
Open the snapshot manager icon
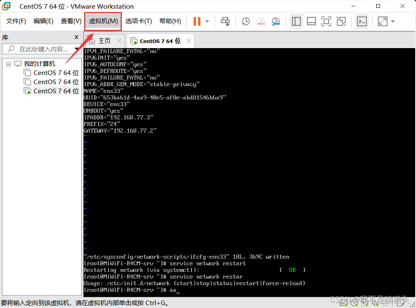point(276,21)
